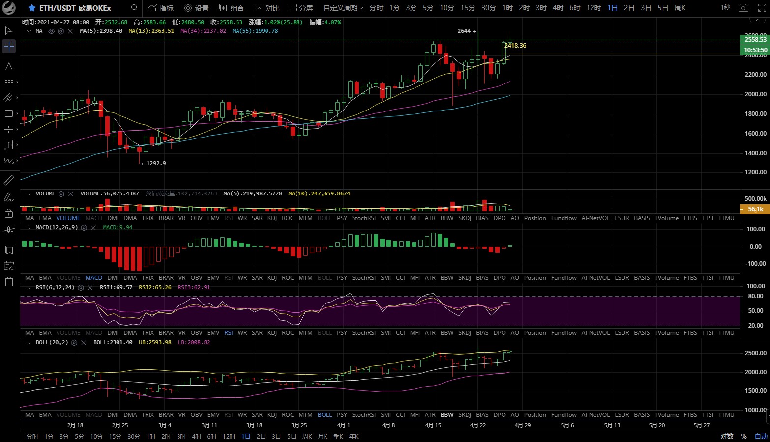Take a chart screenshot with camera icon
Viewport: 770px width, 442px height.
coord(743,8)
